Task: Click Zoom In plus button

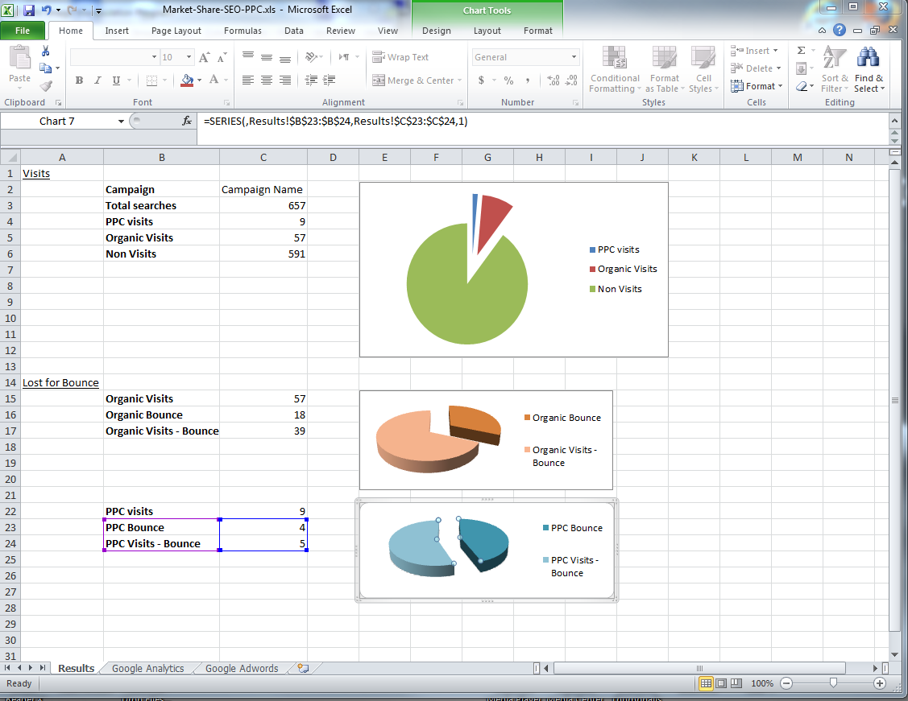Action: (x=880, y=683)
